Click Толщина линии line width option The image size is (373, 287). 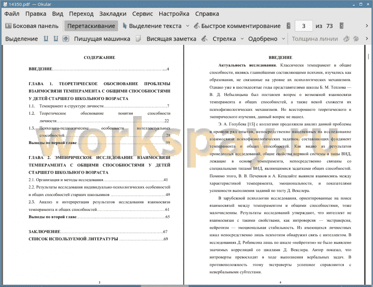pos(315,39)
